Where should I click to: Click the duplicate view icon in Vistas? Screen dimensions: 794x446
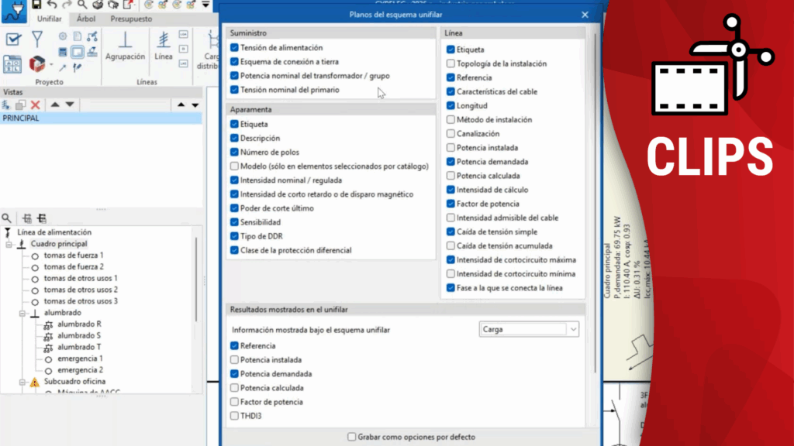(21, 105)
